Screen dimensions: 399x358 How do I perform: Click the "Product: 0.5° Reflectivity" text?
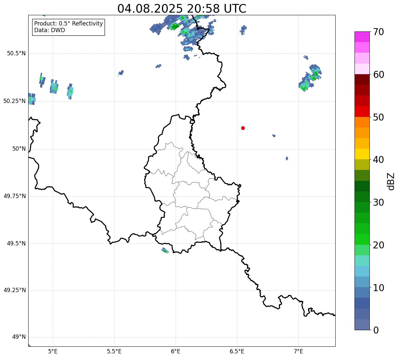[68, 24]
